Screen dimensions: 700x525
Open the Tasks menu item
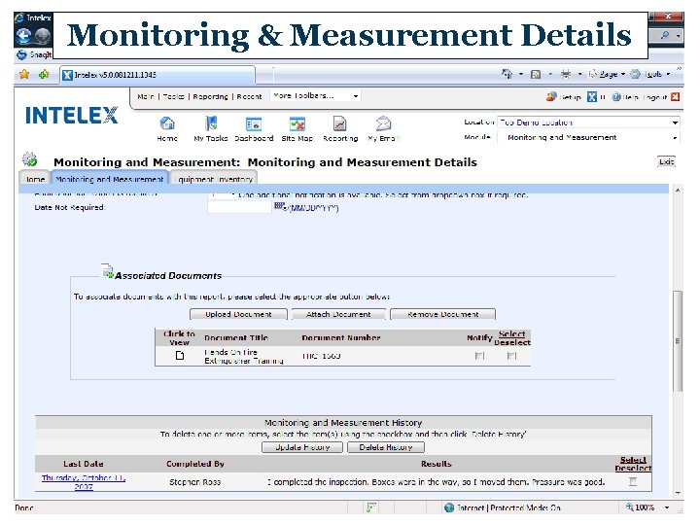174,96
